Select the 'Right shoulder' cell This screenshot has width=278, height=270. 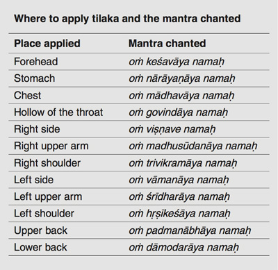pos(47,163)
